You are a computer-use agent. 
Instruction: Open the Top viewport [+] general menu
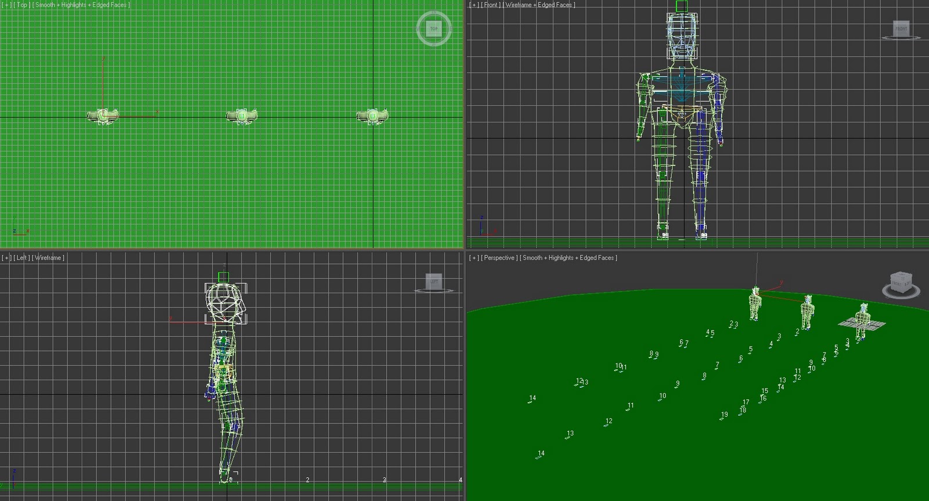tap(7, 5)
